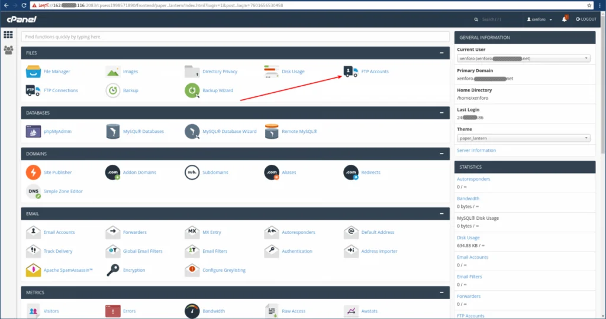
Task: Click the browser reload button
Action: (x=24, y=5)
